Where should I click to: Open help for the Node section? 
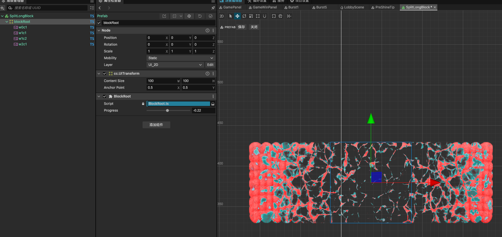click(208, 30)
